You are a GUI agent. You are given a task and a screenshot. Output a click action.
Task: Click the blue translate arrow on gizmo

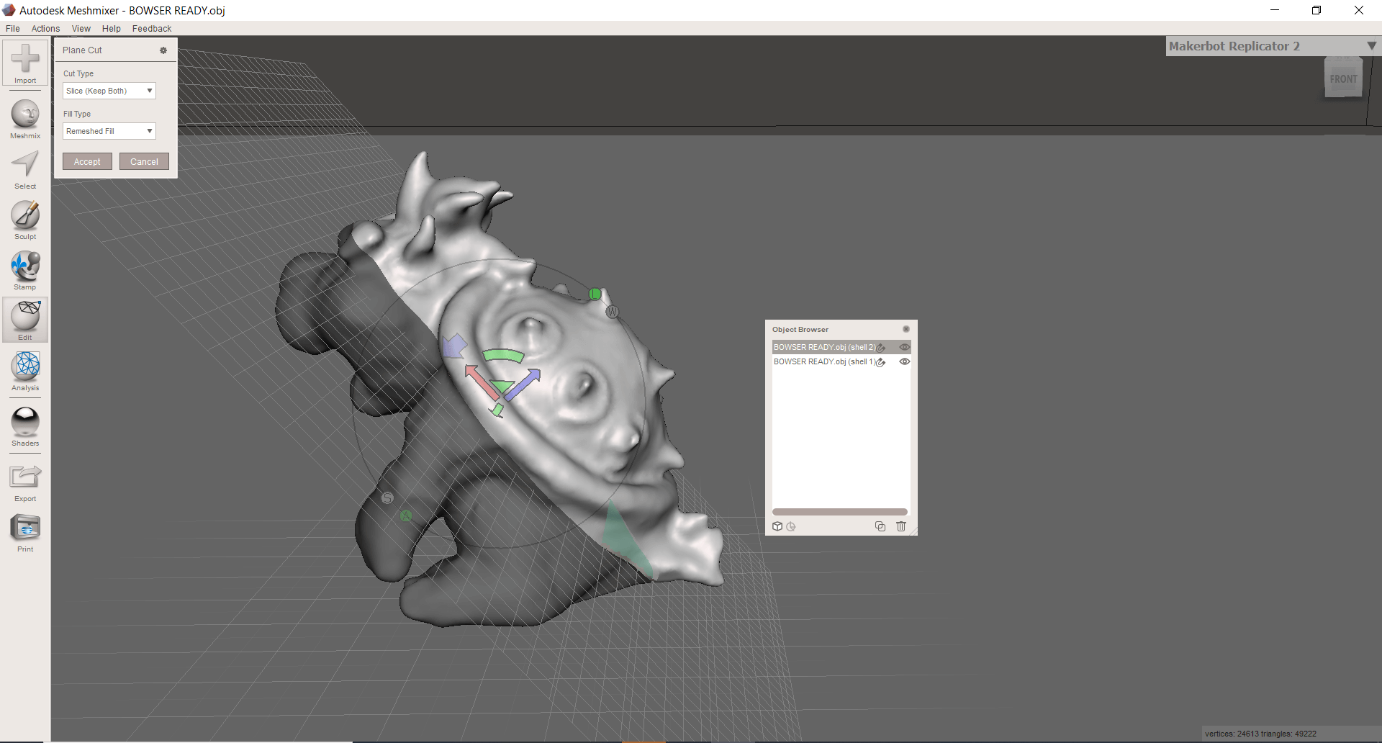[x=523, y=384]
